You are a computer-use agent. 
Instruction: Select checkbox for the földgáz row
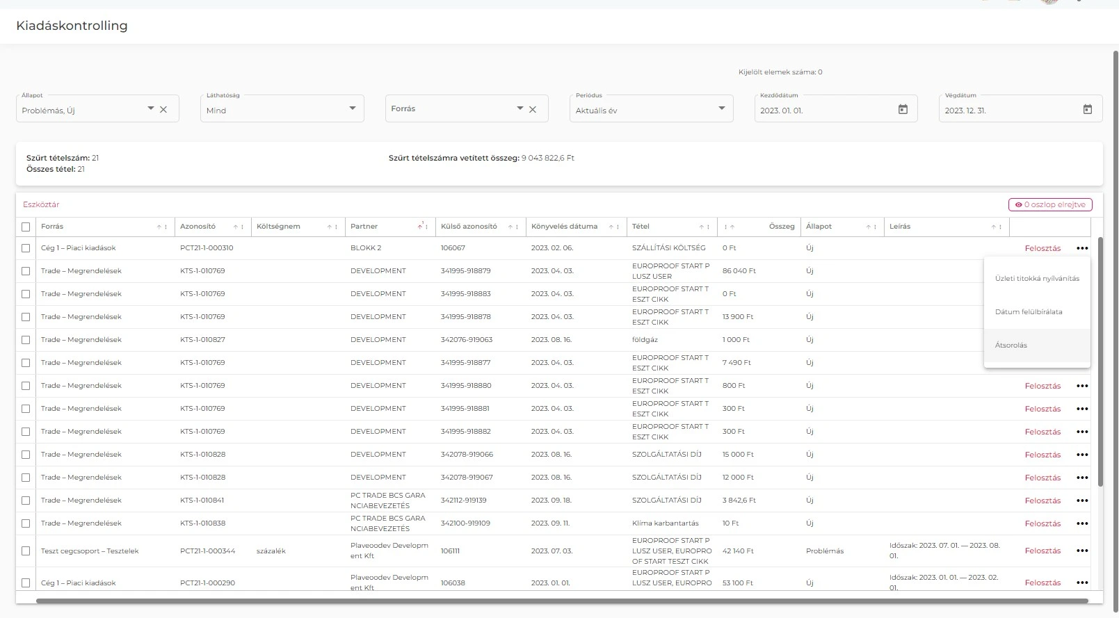26,340
